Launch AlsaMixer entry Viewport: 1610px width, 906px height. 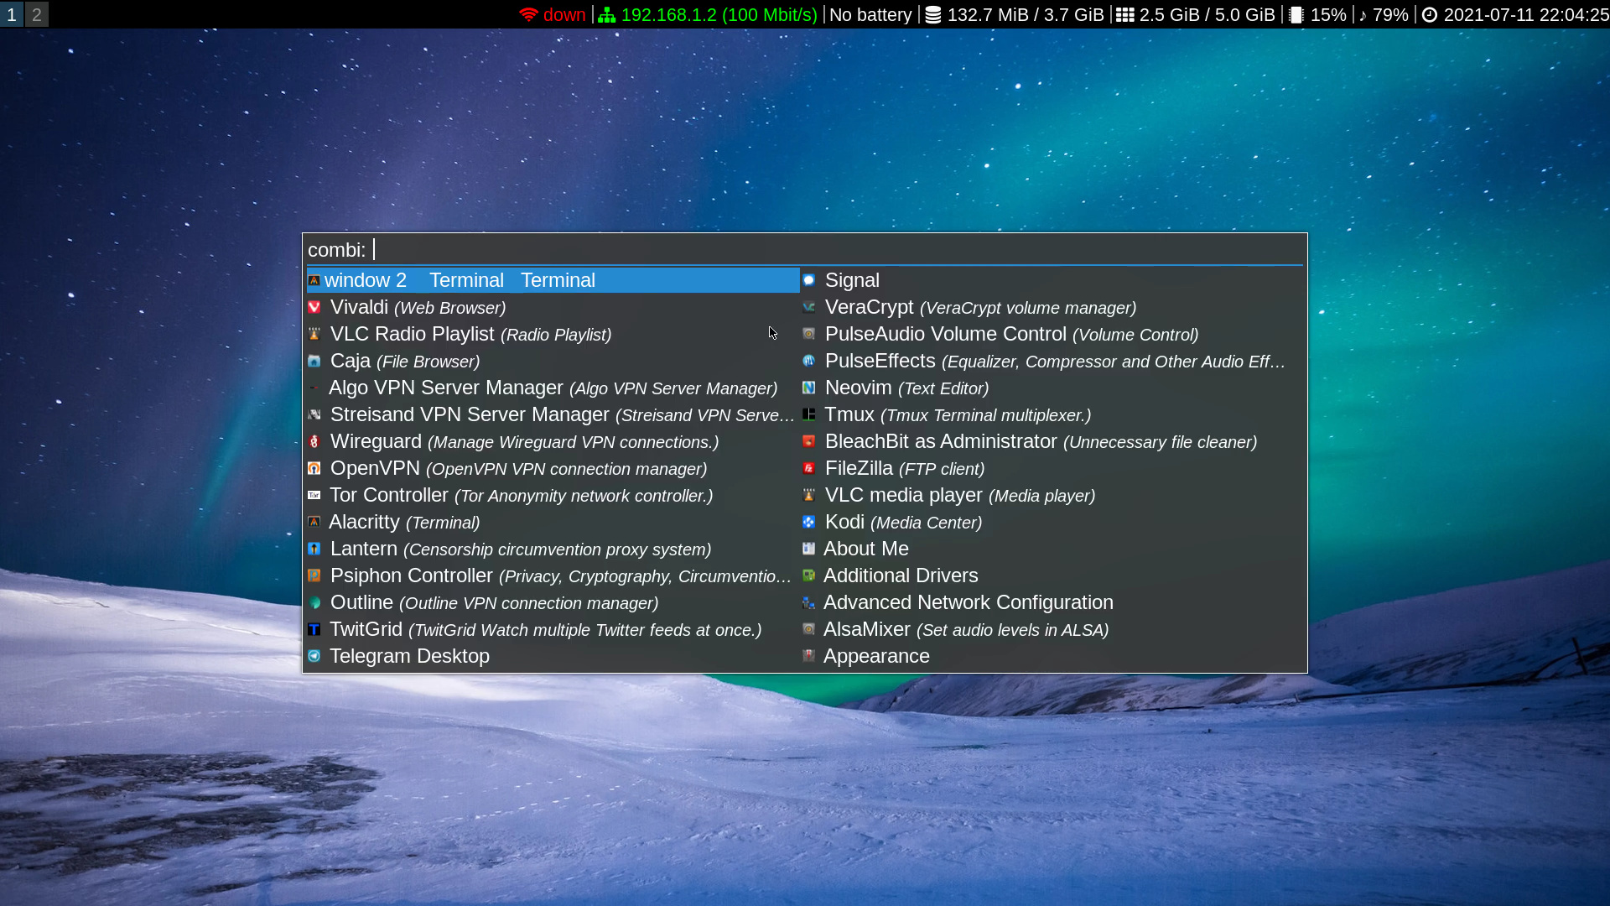click(x=1052, y=629)
